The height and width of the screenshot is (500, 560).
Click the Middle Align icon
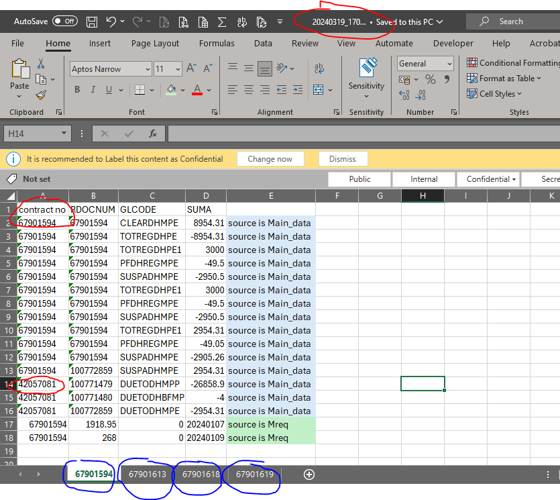click(x=249, y=68)
